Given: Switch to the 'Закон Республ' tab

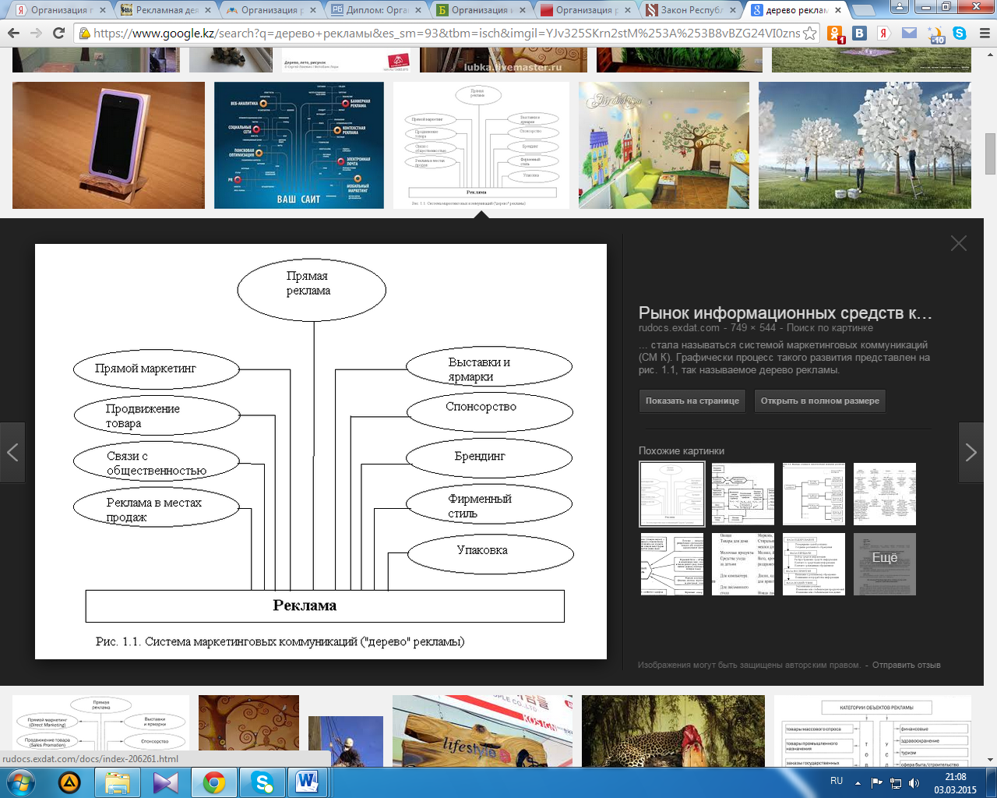Looking at the screenshot, I should pyautogui.click(x=689, y=10).
